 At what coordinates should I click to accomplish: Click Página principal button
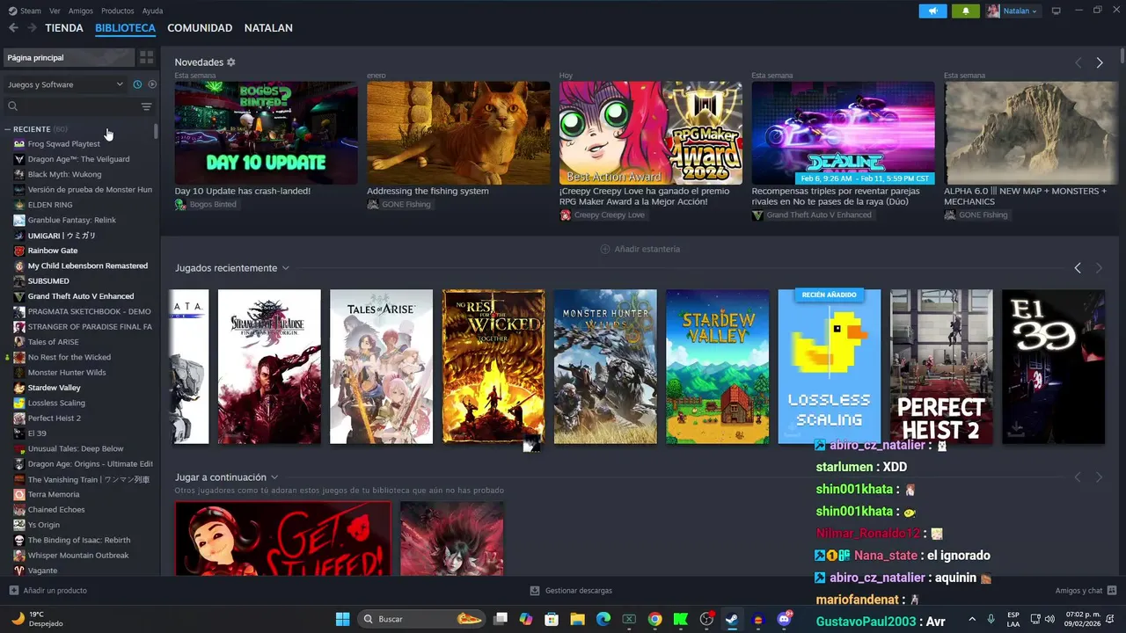(69, 57)
